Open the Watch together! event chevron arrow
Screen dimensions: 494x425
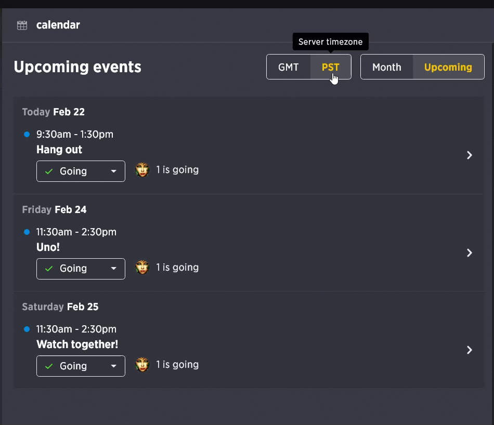(470, 350)
